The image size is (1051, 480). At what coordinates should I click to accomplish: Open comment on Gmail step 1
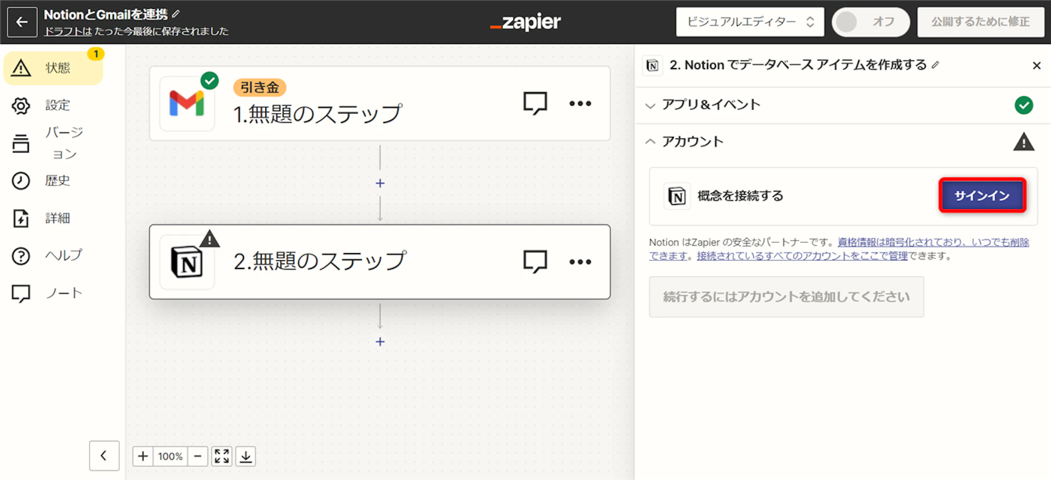click(x=535, y=103)
